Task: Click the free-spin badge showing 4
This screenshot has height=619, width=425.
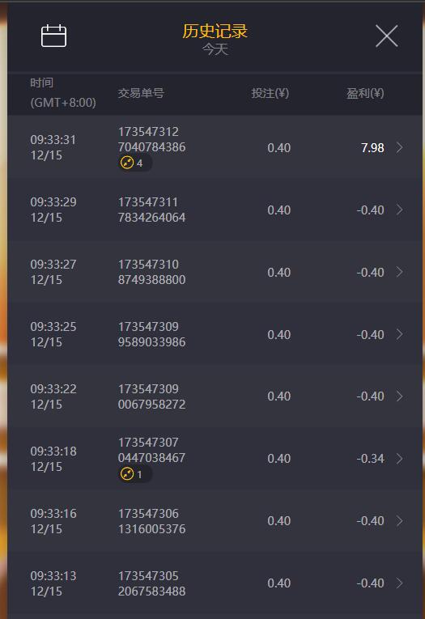Action: [134, 163]
